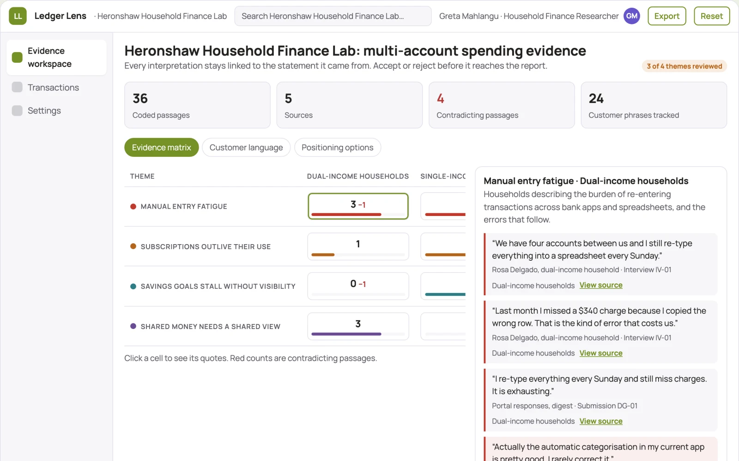Click the MANUAL ENTRY FATIGUE theme label
The width and height of the screenshot is (739, 461).
tap(184, 207)
